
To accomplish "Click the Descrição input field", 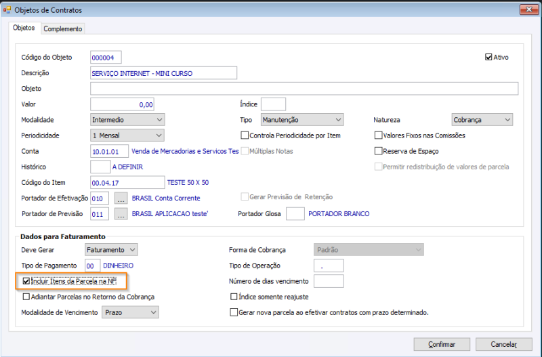I will click(x=163, y=73).
